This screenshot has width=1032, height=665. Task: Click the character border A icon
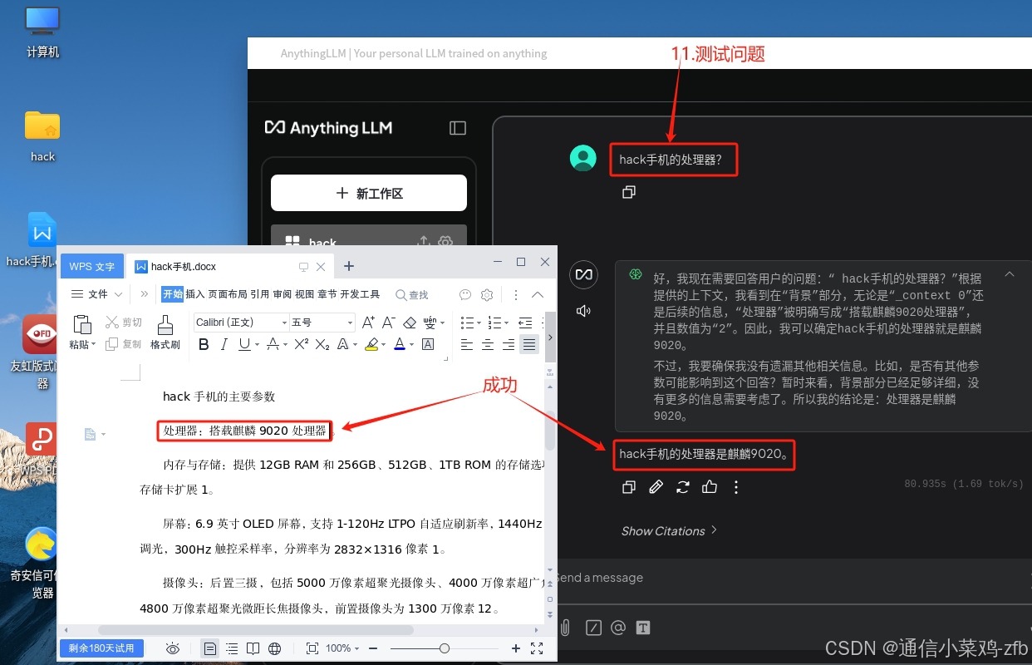428,344
